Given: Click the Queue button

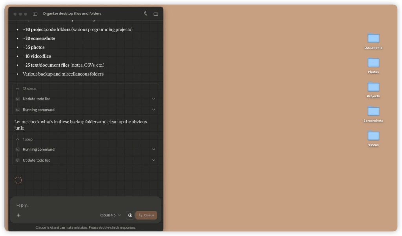Looking at the screenshot, I should coord(146,215).
